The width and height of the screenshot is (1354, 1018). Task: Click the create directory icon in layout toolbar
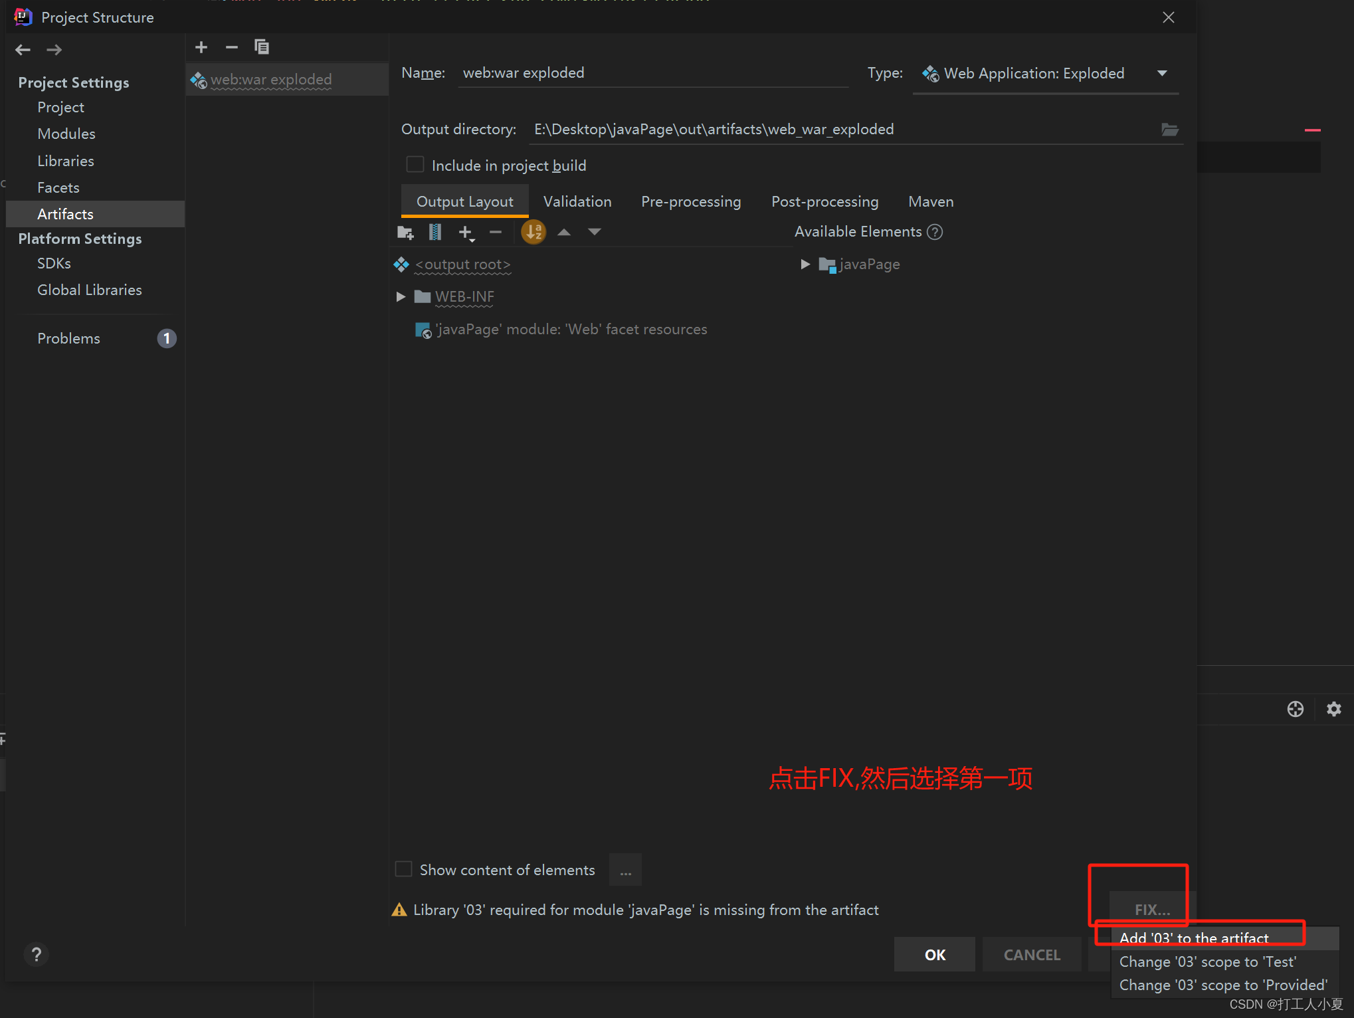pos(405,232)
